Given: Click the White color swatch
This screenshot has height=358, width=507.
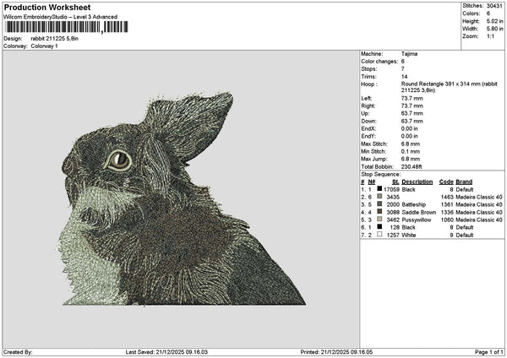Looking at the screenshot, I should 379,234.
